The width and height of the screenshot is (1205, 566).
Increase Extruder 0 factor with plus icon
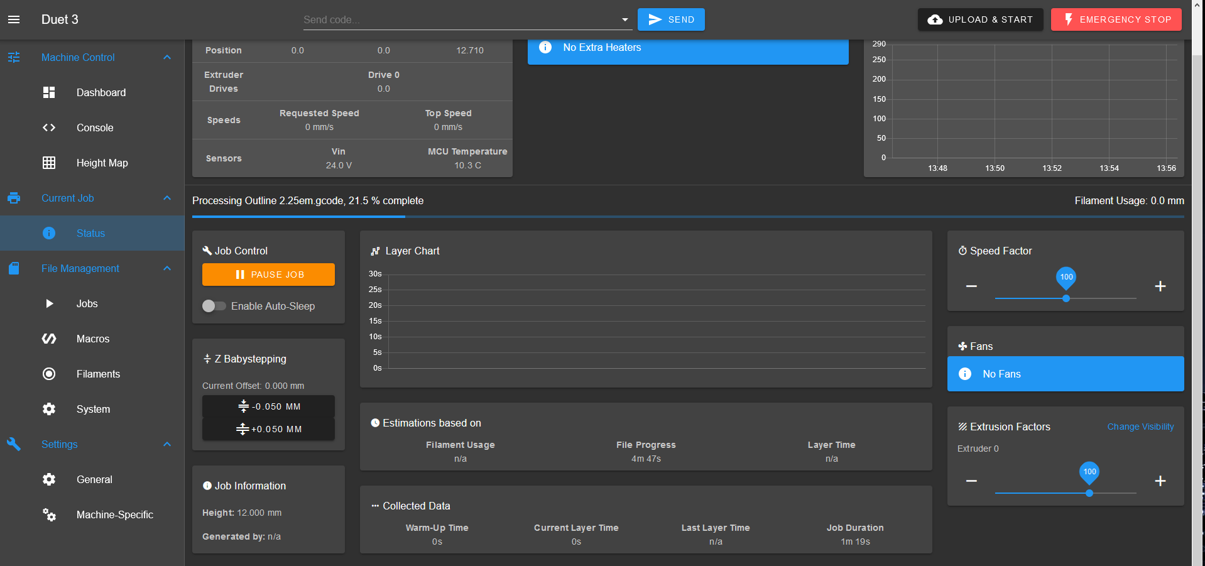(x=1160, y=481)
